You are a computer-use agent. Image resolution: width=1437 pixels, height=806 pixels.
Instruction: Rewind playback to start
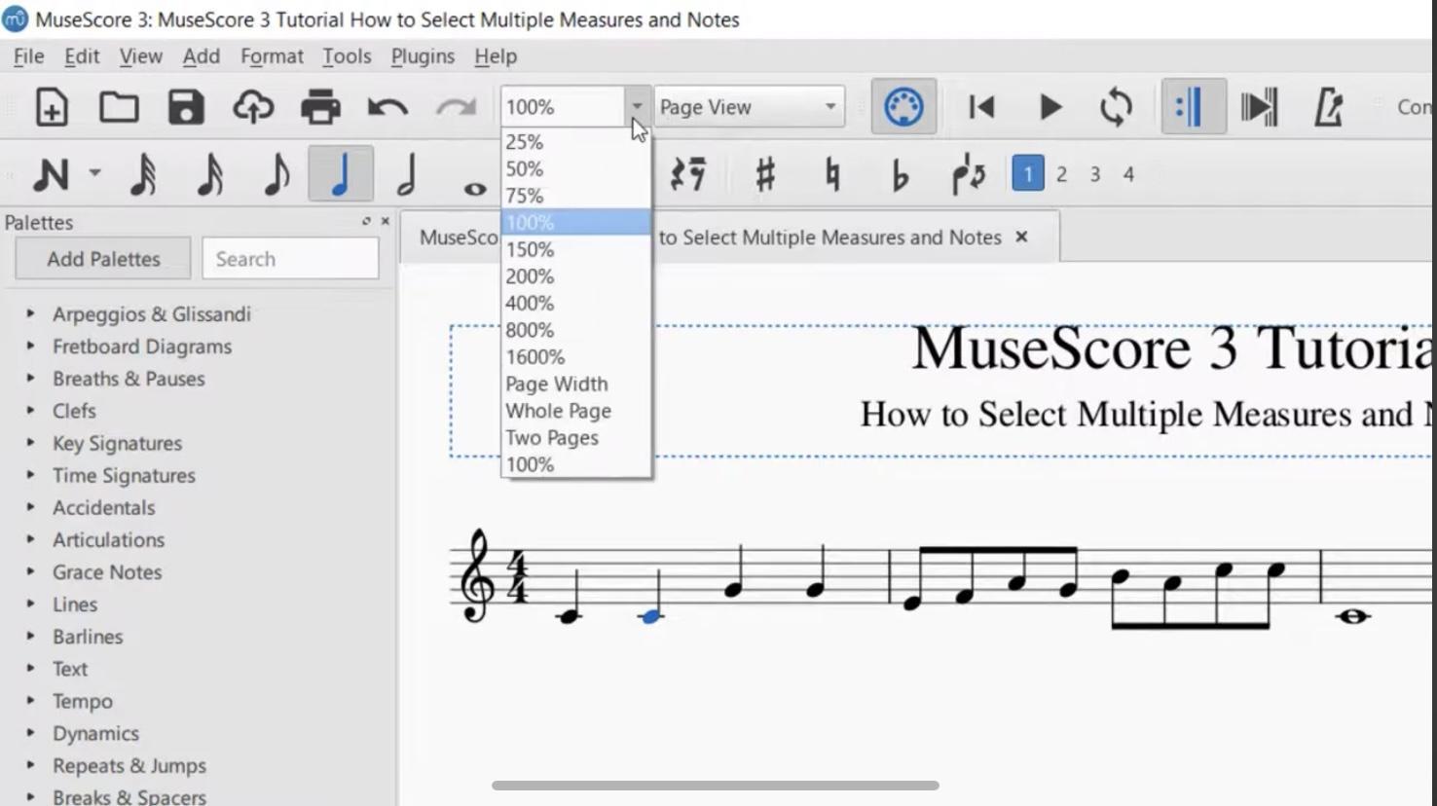tap(981, 107)
